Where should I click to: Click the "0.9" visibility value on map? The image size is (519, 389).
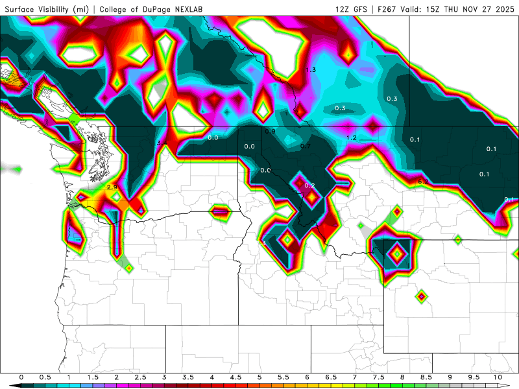tap(270, 132)
